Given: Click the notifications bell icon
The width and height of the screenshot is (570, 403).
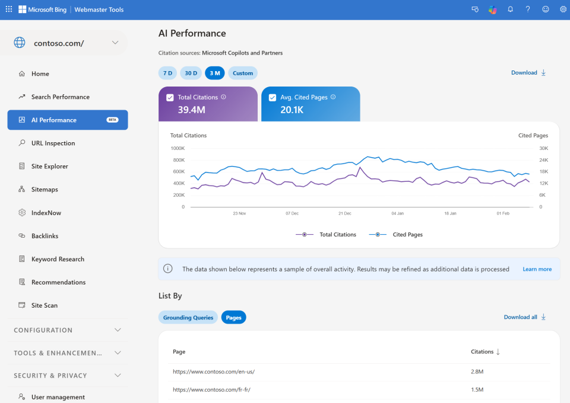Looking at the screenshot, I should click(x=510, y=9).
